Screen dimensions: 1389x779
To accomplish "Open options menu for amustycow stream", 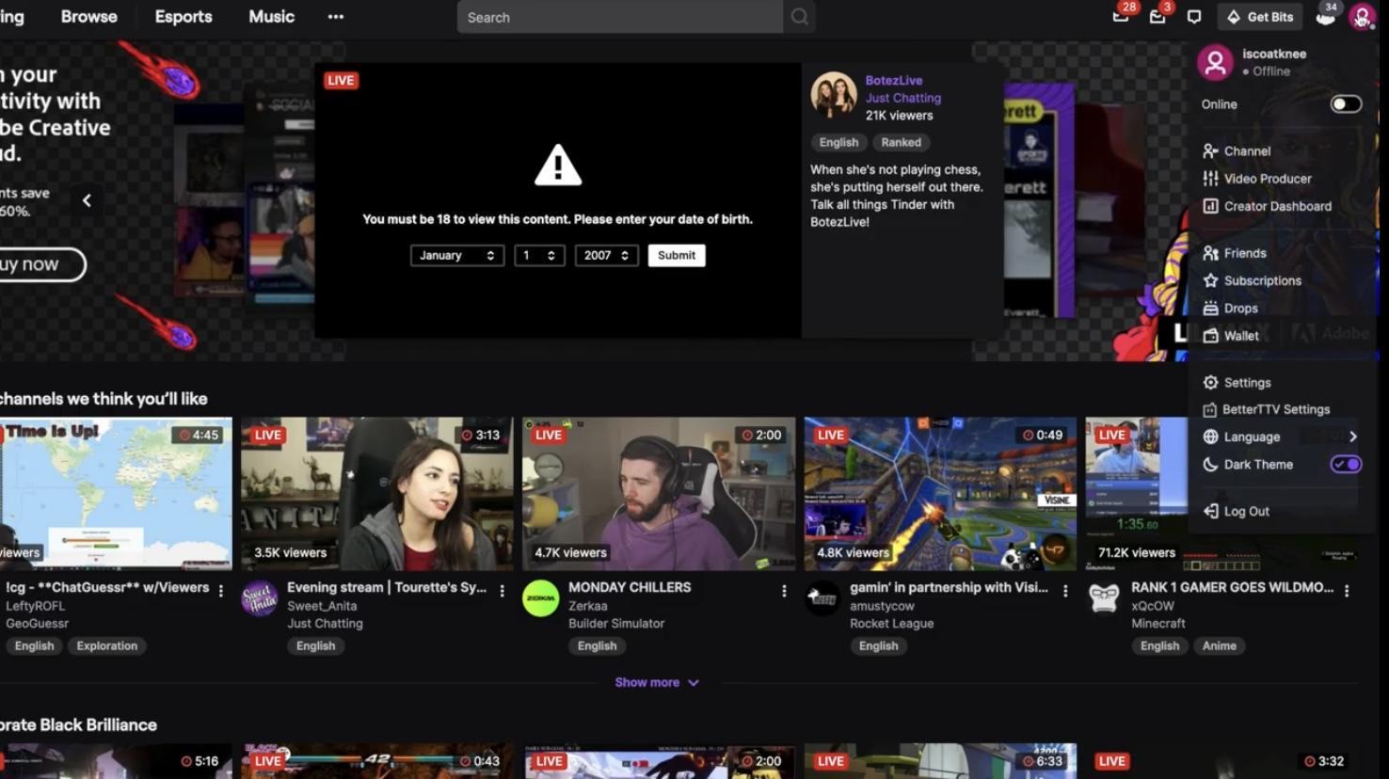I will [1065, 591].
